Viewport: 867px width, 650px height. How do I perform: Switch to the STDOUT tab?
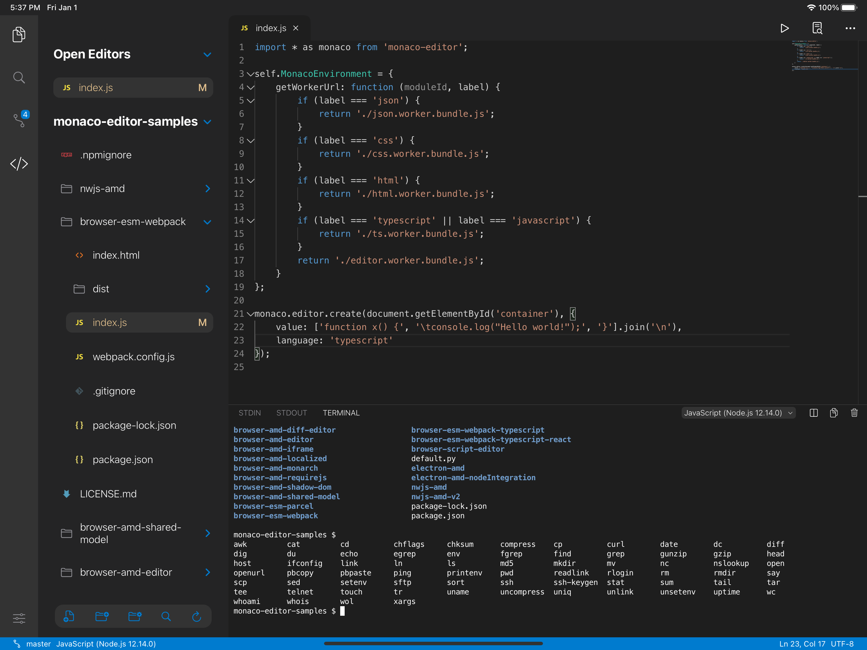click(x=291, y=413)
